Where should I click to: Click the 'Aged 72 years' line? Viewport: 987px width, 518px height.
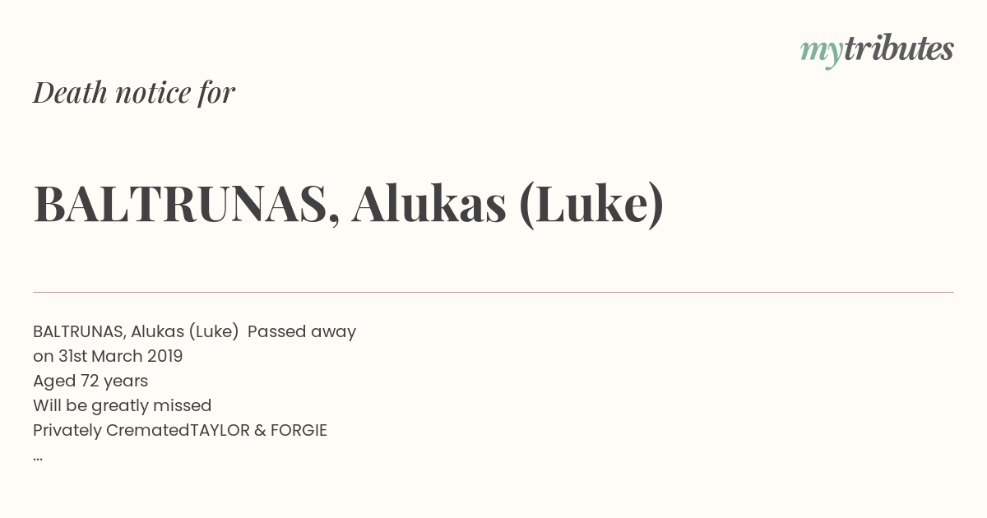pyautogui.click(x=90, y=382)
